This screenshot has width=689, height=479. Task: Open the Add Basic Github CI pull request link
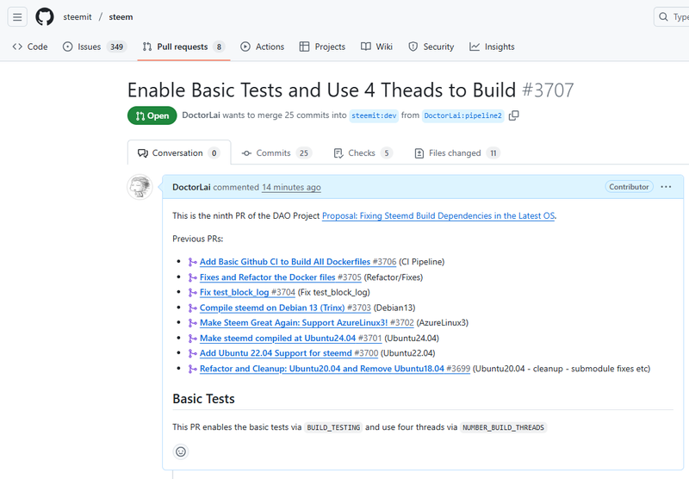coord(285,262)
